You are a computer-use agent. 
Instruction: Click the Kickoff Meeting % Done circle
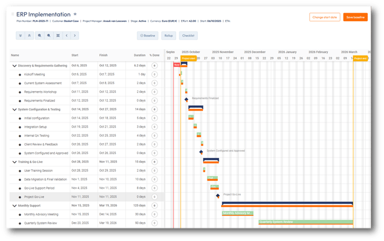[154, 74]
